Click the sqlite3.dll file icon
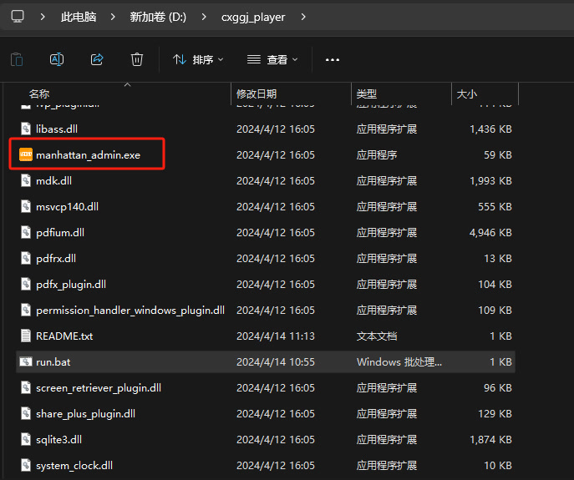This screenshot has width=574, height=480. tap(26, 439)
